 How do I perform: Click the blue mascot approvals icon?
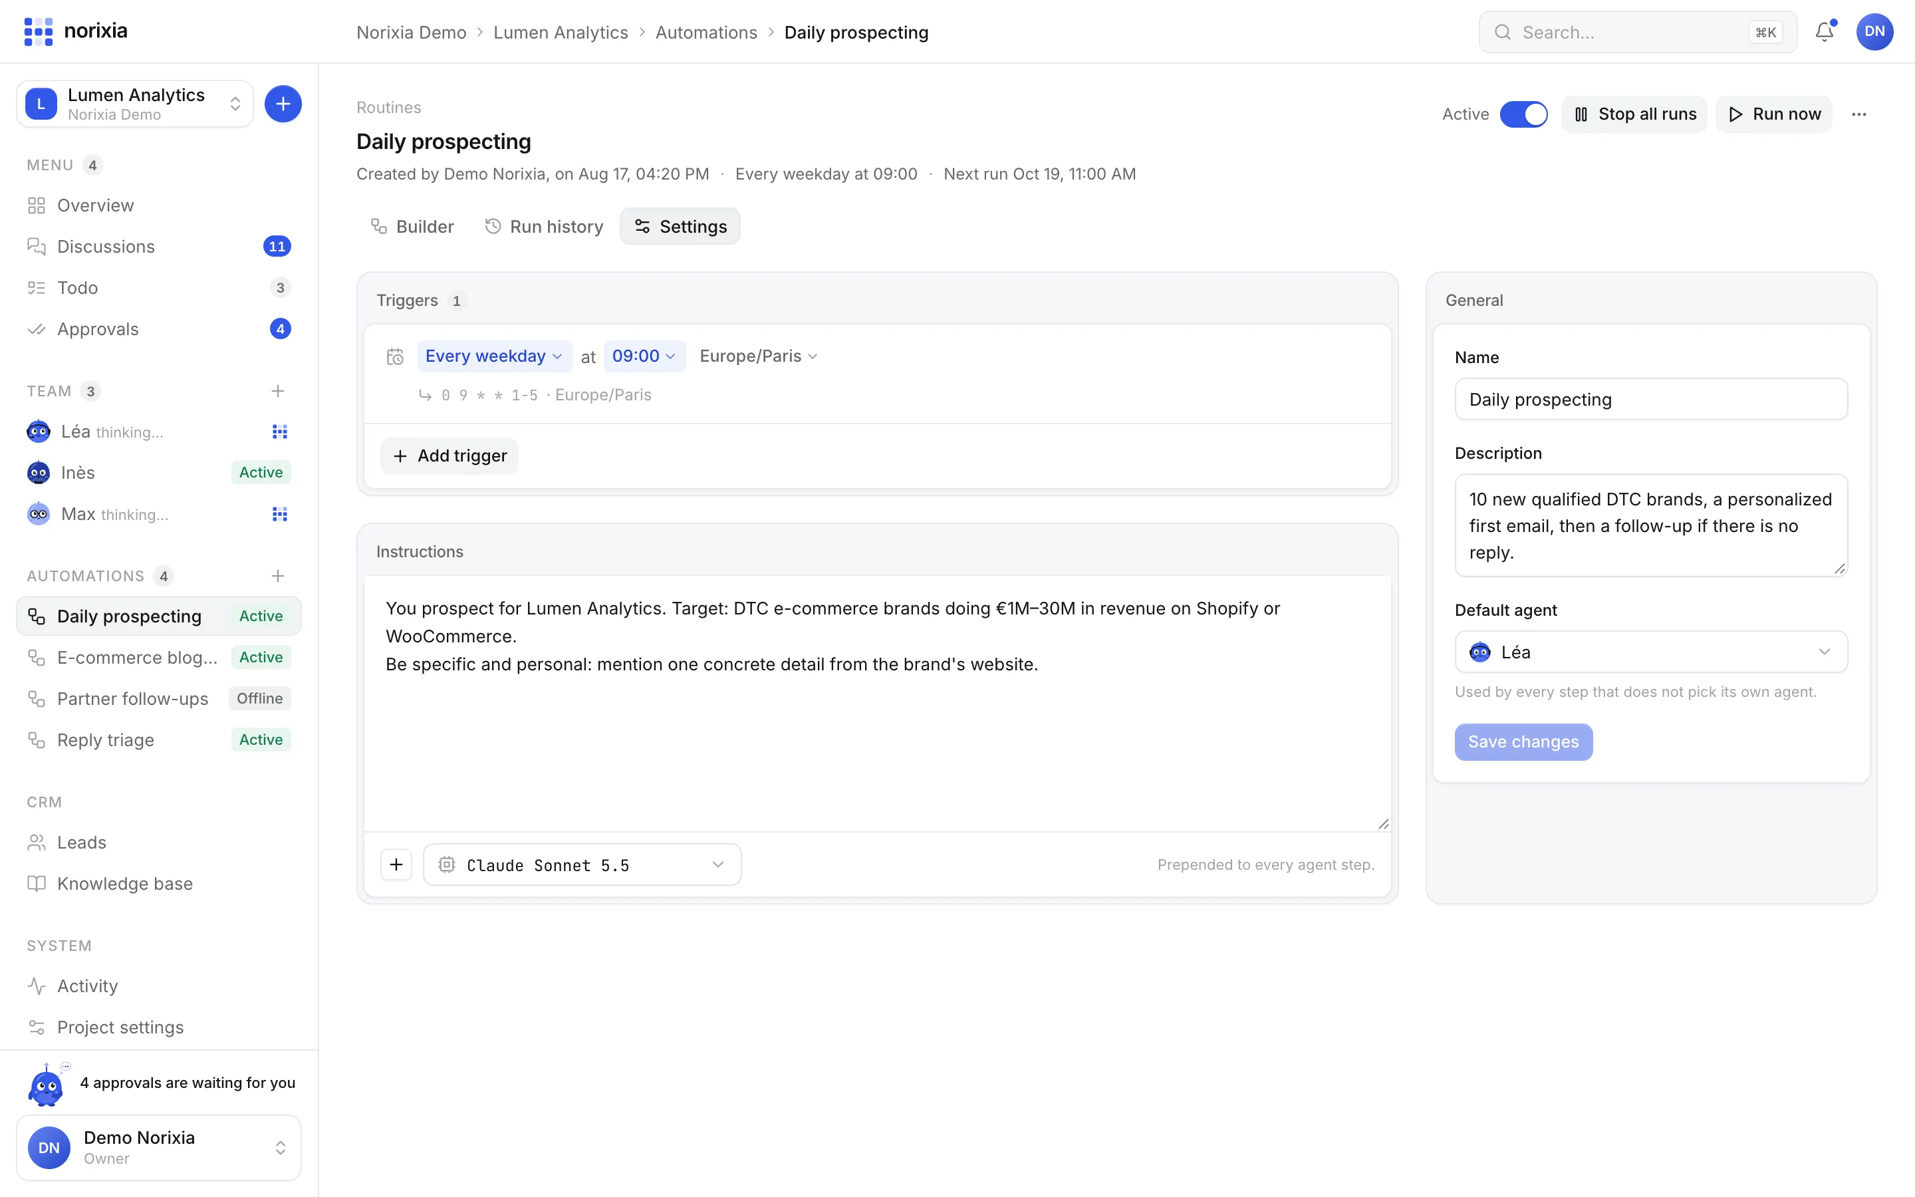tap(46, 1085)
